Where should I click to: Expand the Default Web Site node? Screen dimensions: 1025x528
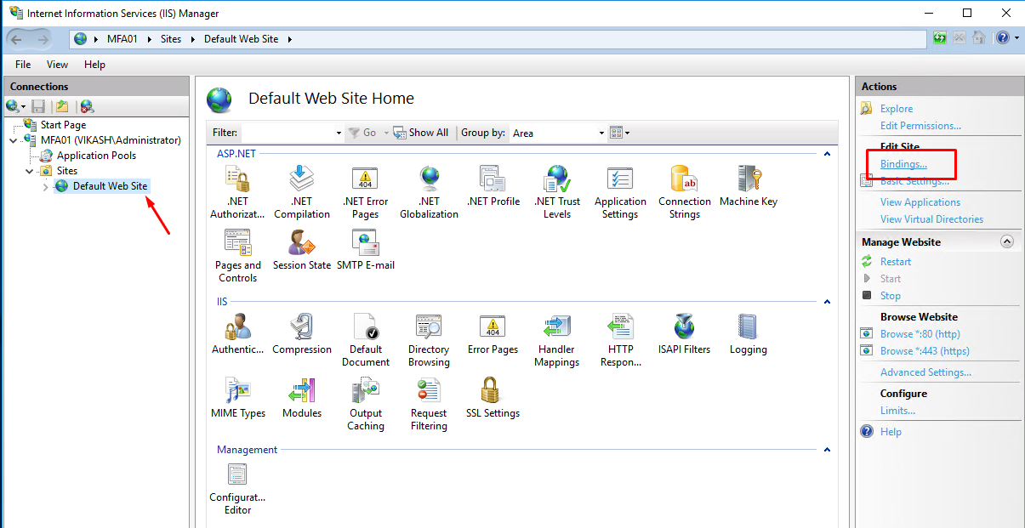pos(46,186)
